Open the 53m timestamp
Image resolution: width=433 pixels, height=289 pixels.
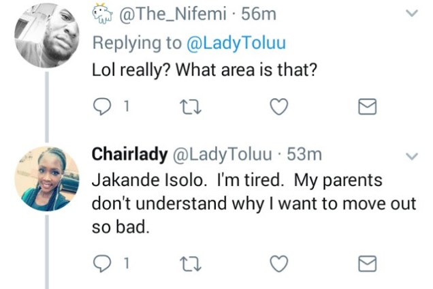coord(304,155)
